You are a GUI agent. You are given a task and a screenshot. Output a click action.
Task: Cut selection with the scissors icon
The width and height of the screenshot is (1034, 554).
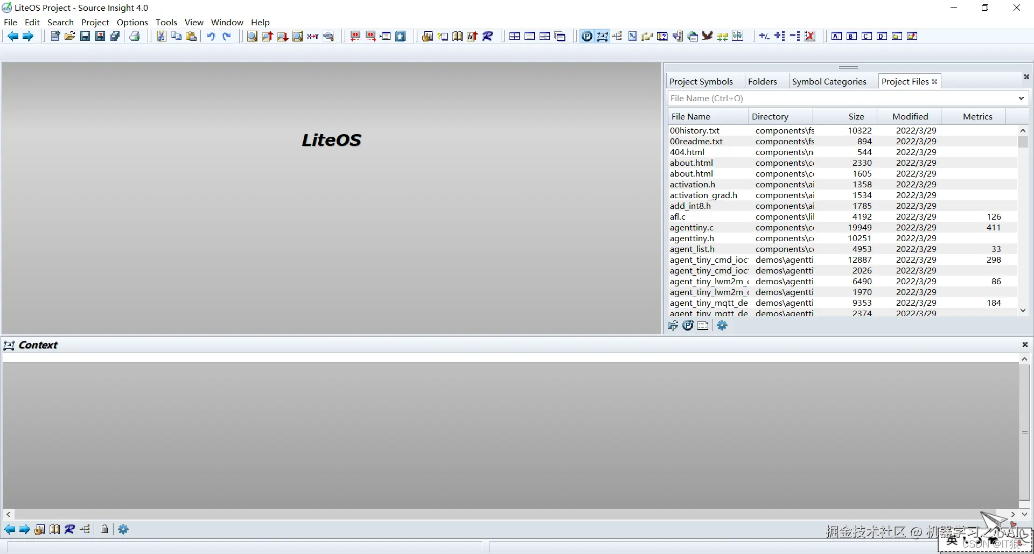tap(161, 36)
